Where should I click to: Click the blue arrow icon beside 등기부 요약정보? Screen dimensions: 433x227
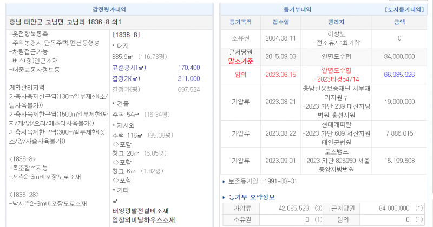225,197
